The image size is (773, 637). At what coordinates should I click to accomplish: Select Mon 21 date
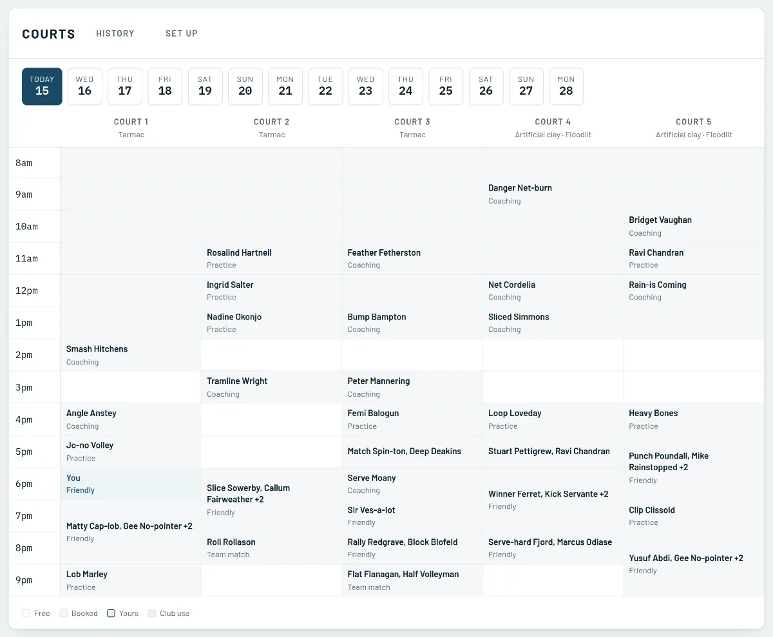[x=285, y=86]
